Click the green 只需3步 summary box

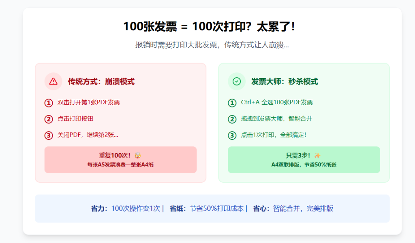tap(304, 160)
